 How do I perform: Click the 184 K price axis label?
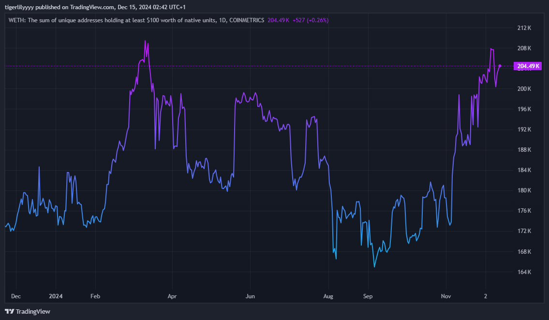[524, 170]
